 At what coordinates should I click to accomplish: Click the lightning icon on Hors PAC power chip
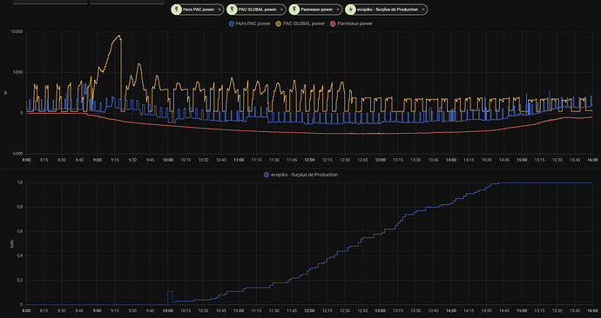point(176,10)
